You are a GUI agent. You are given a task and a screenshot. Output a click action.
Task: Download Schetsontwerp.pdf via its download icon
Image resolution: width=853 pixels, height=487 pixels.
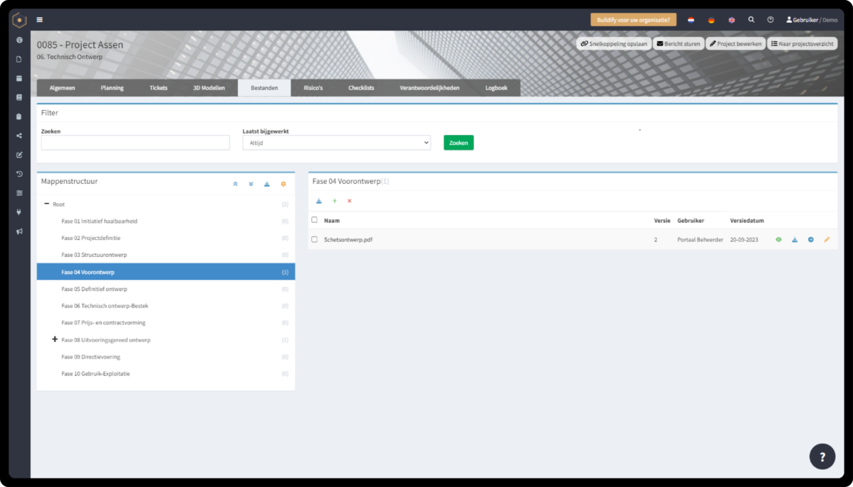point(795,240)
